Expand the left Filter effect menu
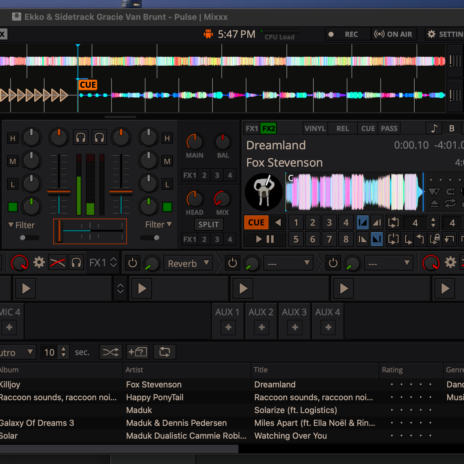 [21, 225]
